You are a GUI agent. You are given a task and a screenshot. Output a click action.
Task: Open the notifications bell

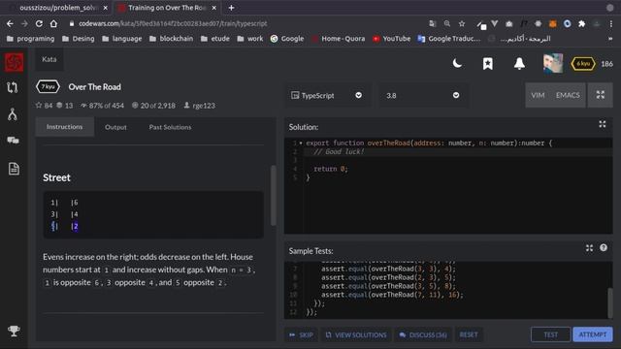coord(519,63)
